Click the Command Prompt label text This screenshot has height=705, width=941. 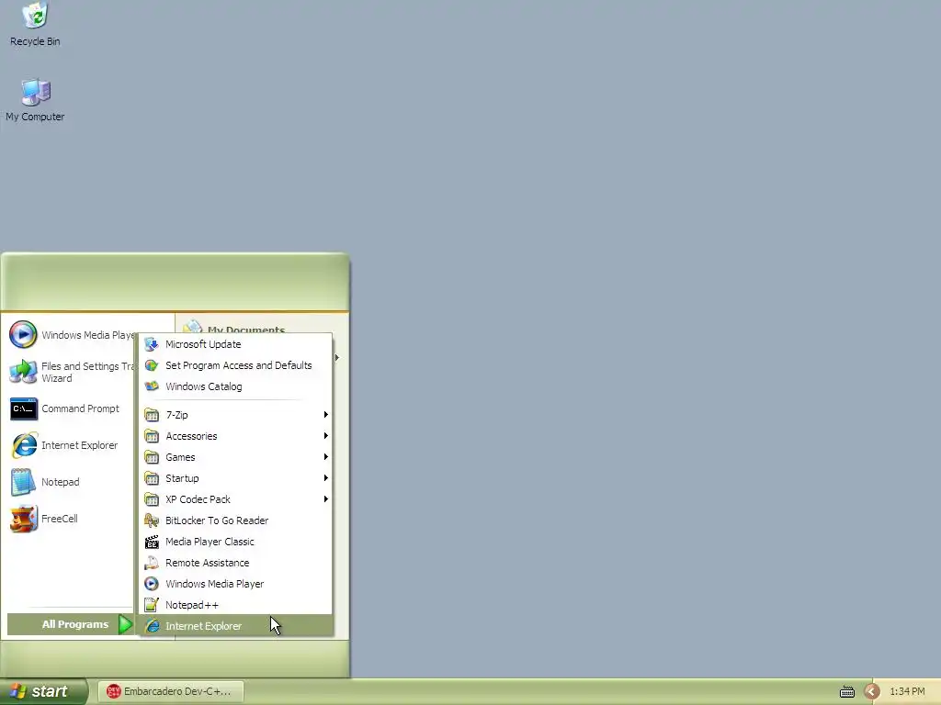tap(81, 408)
